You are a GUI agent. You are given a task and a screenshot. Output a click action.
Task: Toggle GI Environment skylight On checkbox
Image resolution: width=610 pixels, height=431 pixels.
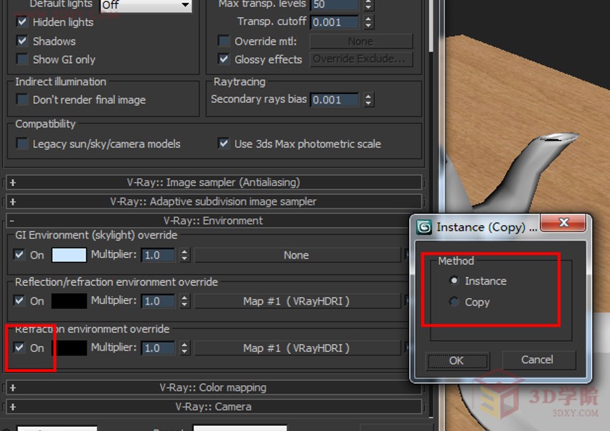click(x=19, y=254)
